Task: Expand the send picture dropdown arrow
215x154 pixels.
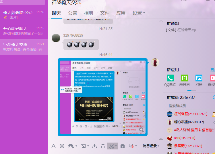Action: [88, 146]
